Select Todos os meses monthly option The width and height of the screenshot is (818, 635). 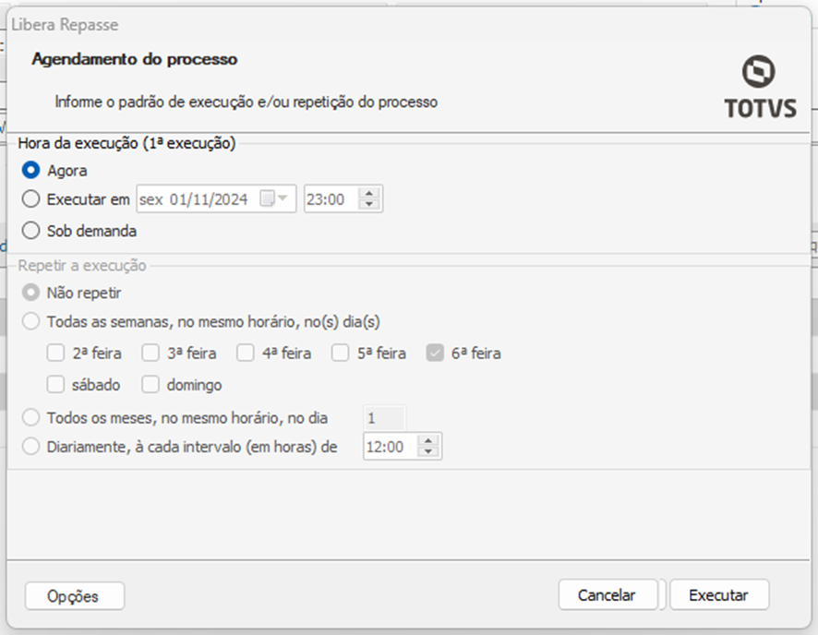pos(31,418)
